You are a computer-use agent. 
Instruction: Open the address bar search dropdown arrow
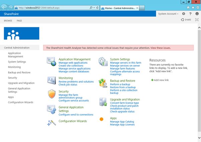pos(94,8)
